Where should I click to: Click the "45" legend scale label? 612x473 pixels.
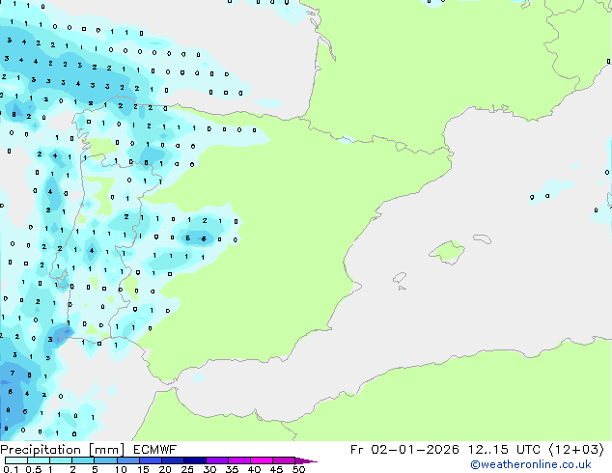pos(276,469)
